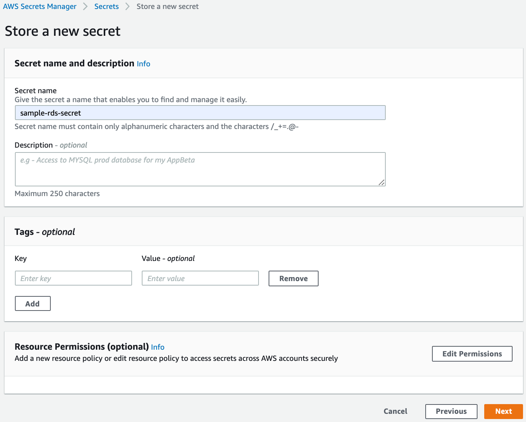Focus the Enter value tag field
Screen dimensions: 526x422
(200, 278)
